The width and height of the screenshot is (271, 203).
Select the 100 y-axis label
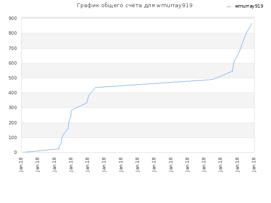click(13, 137)
